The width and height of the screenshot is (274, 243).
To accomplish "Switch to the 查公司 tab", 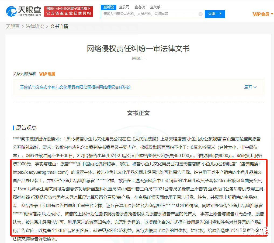I will [x=124, y=7].
